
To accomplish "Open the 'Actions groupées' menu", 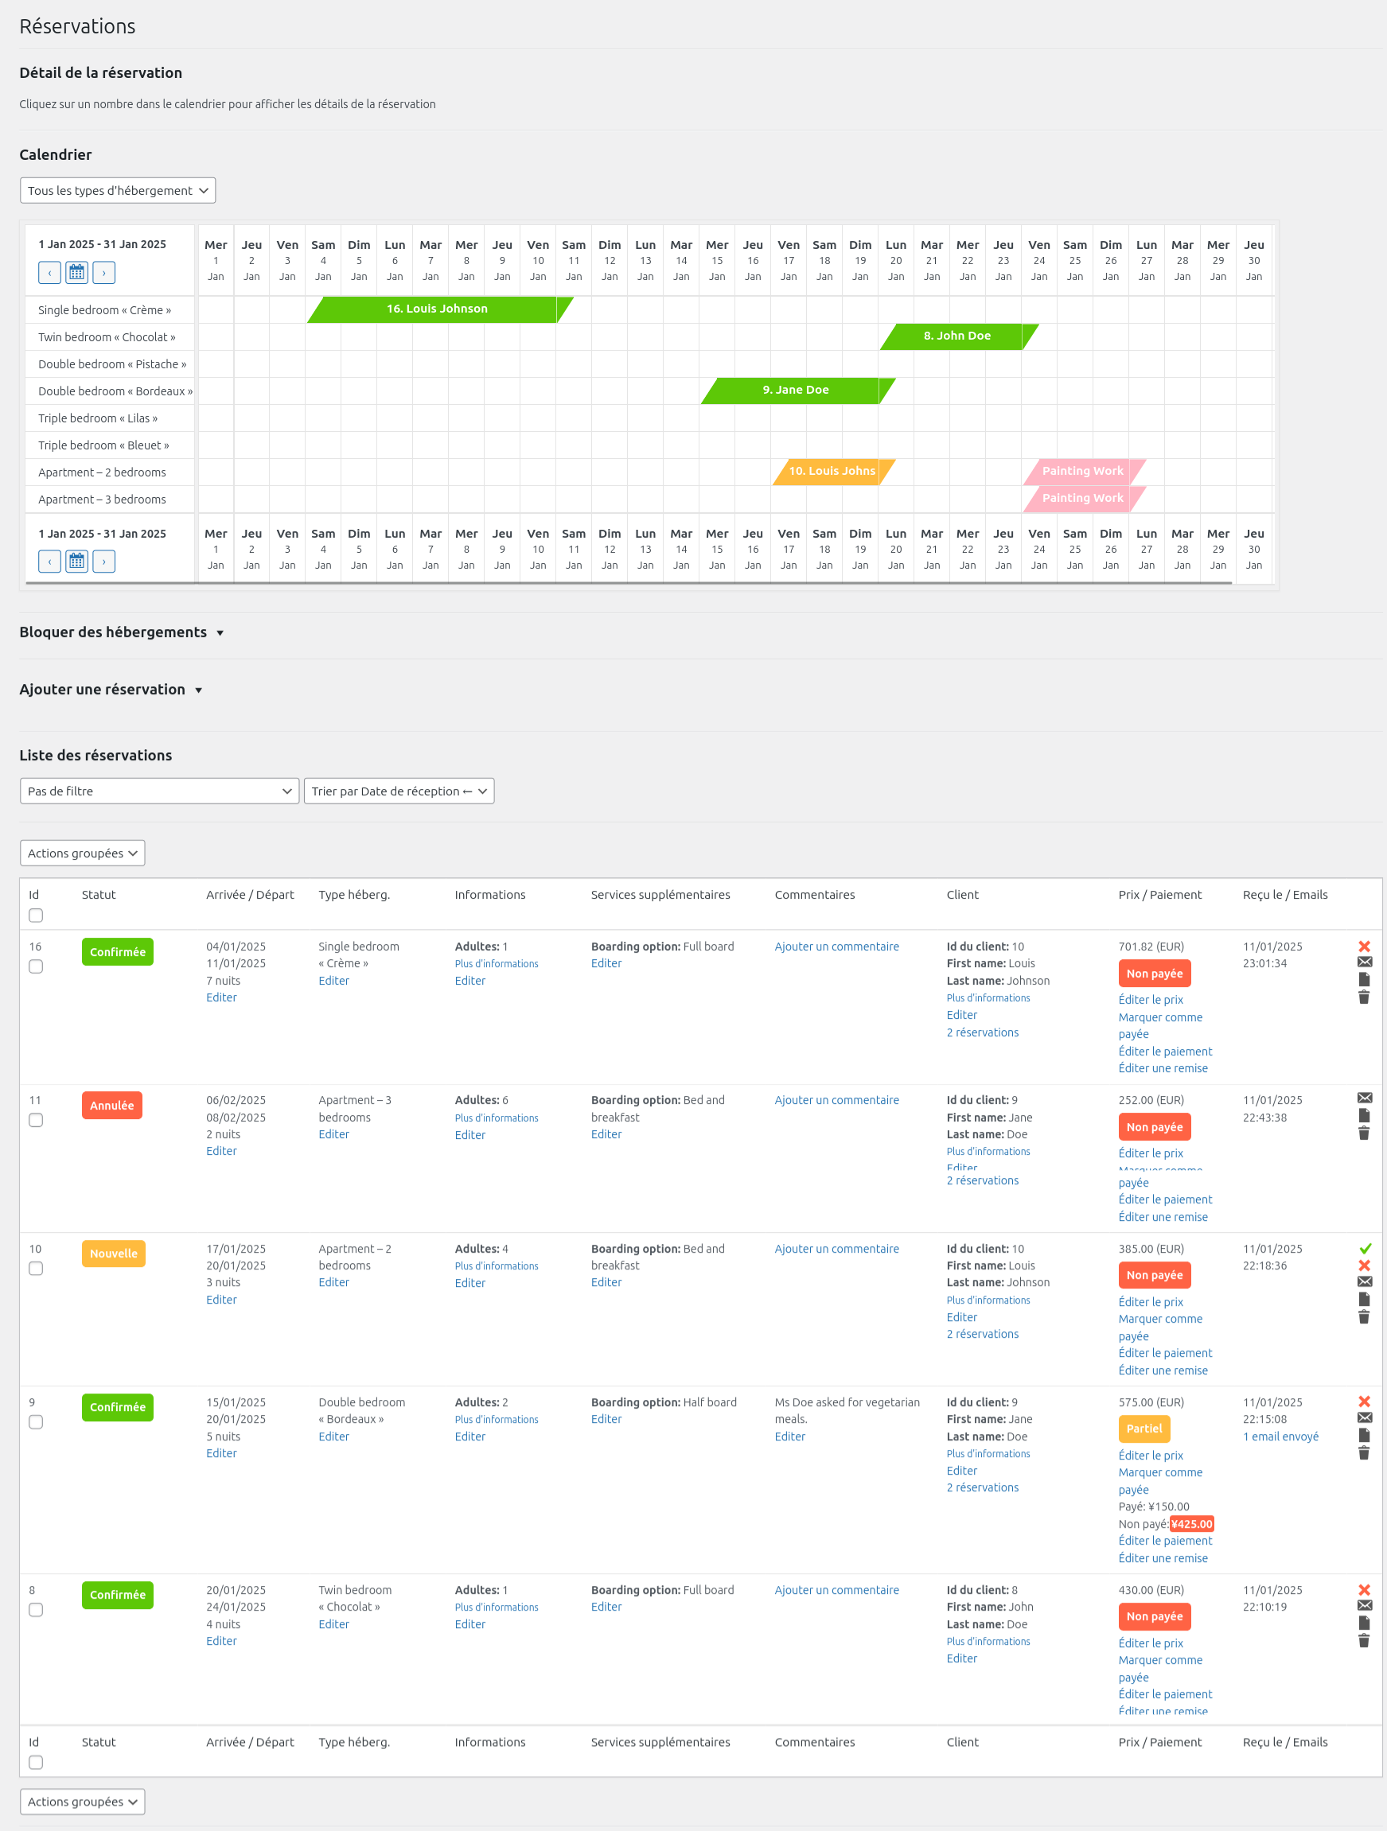I will click(x=82, y=853).
